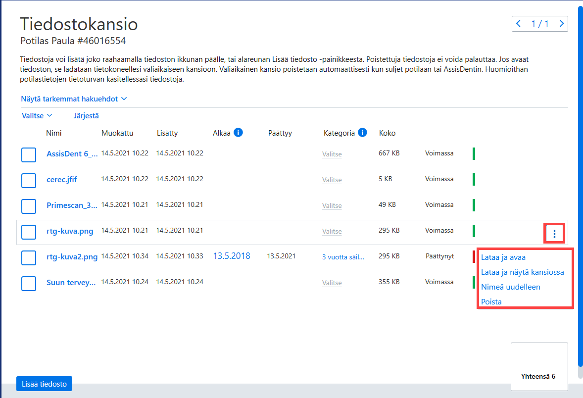
Task: Go to next page arrow
Action: [561, 24]
